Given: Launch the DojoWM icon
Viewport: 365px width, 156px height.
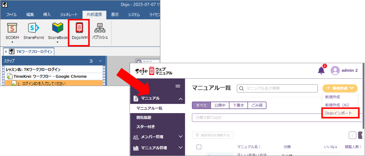Looking at the screenshot, I should (79, 28).
